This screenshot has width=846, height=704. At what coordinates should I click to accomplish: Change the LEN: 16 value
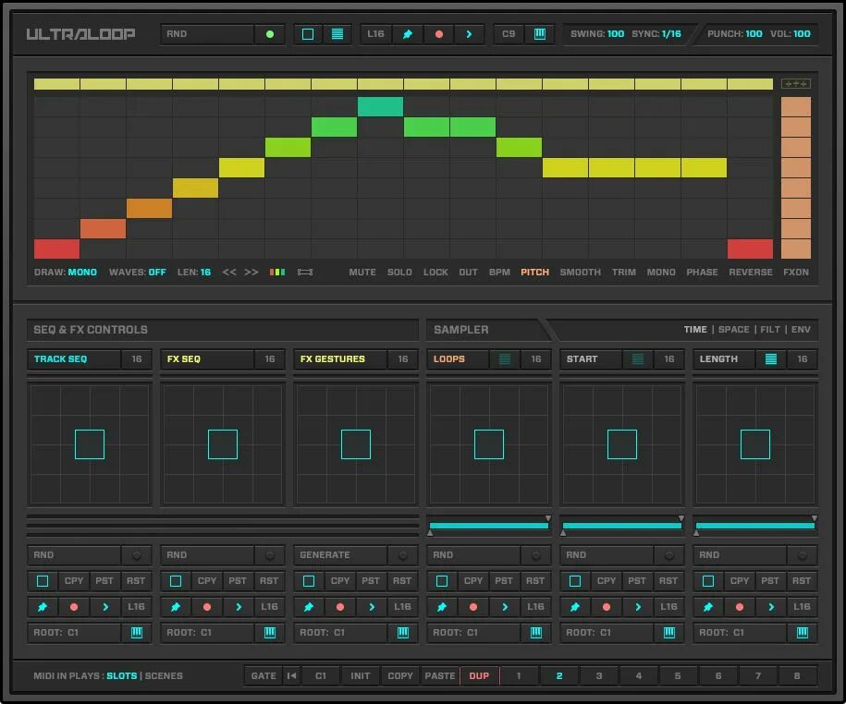pyautogui.click(x=193, y=273)
